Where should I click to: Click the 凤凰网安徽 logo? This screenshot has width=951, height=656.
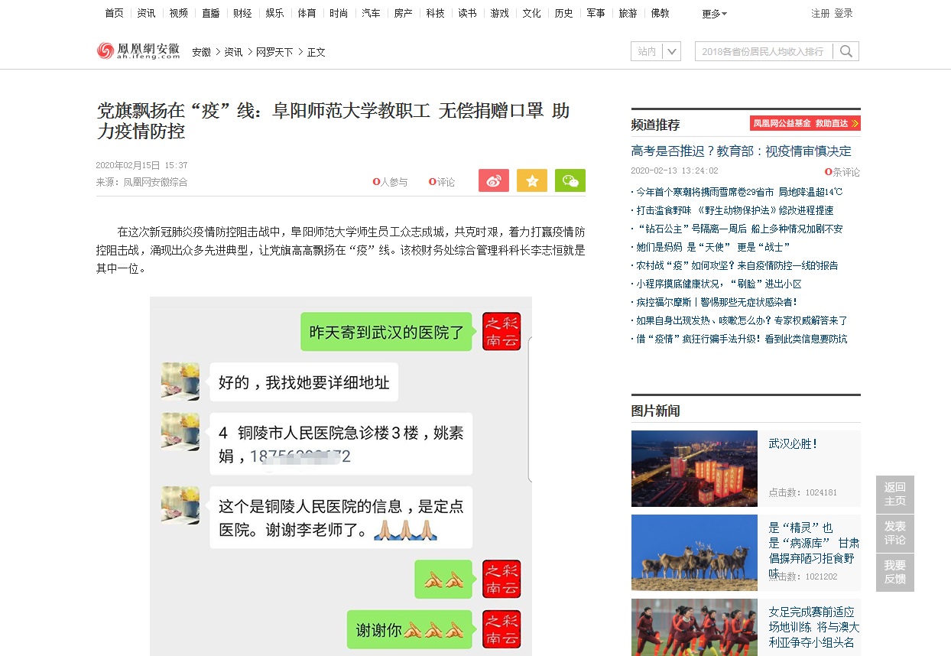point(138,51)
